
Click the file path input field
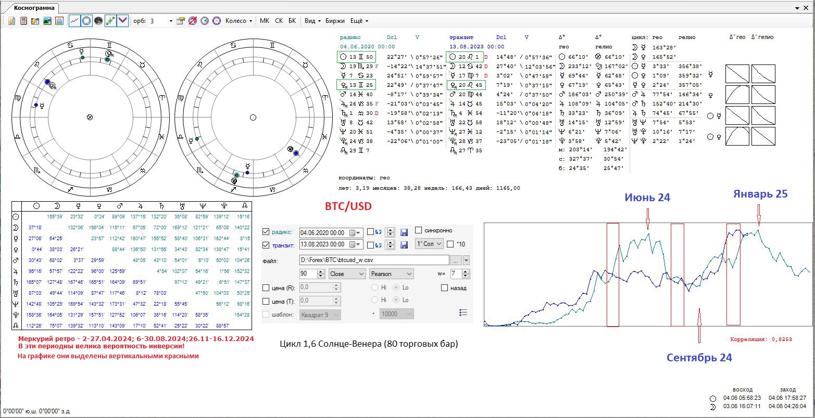point(373,260)
